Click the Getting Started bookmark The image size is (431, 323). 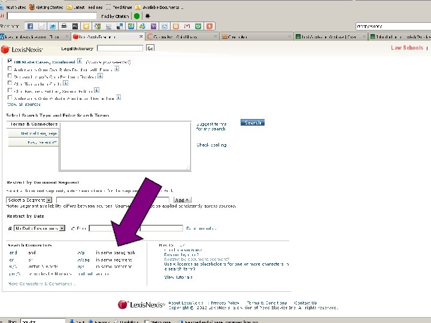coord(46,7)
